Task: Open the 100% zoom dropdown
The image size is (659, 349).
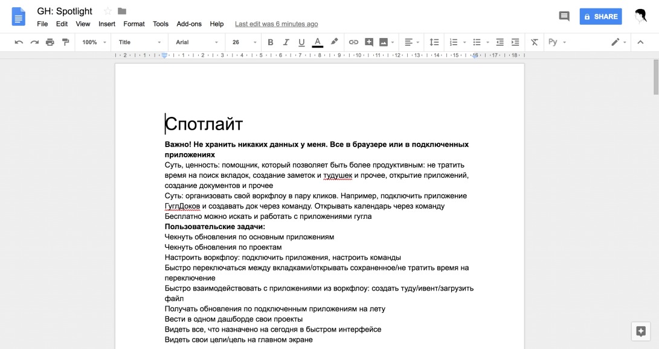Action: [x=94, y=42]
